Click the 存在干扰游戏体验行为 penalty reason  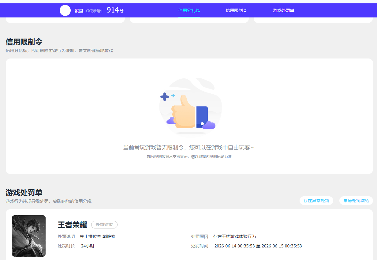[x=234, y=236]
